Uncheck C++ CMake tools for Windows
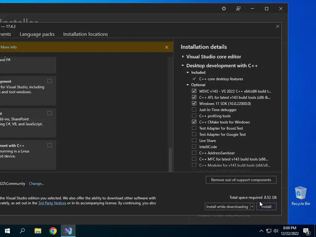This screenshot has height=237, width=316. 194,122
